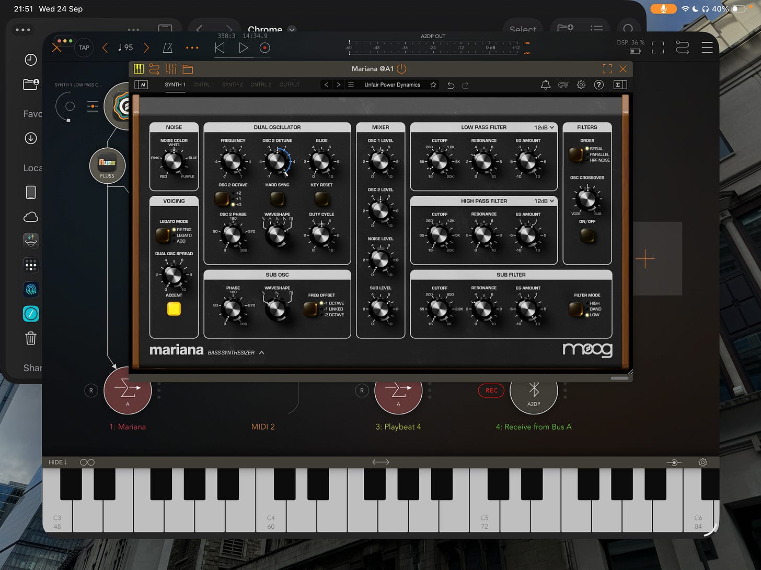Open plugin presets folder icon

click(188, 69)
